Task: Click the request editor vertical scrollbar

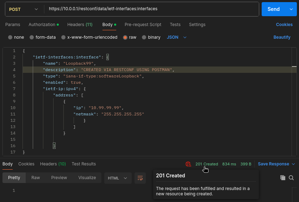Action: pyautogui.click(x=294, y=102)
